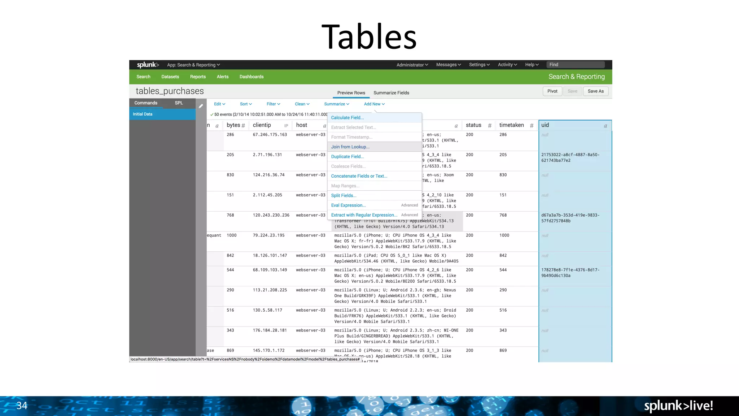The image size is (739, 416).
Task: Open the Sort dropdown menu
Action: point(246,104)
